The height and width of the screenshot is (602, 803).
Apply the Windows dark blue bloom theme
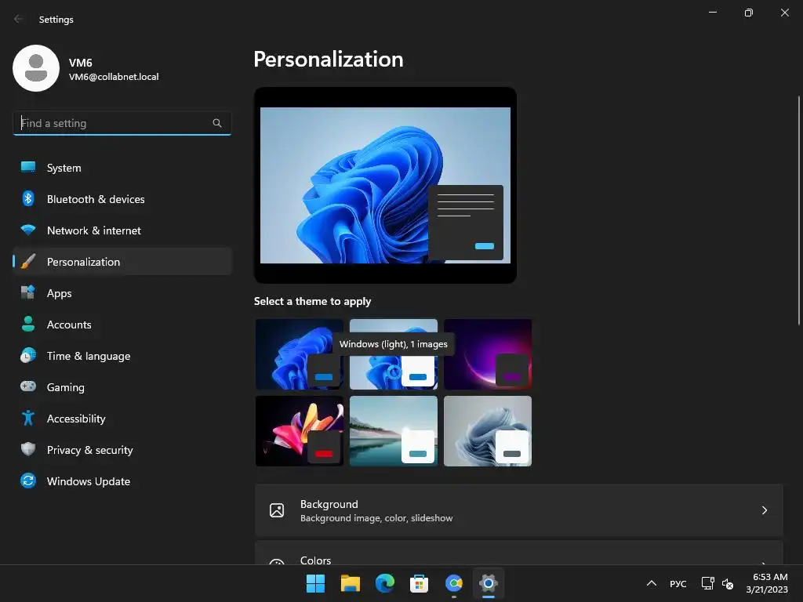tap(299, 354)
